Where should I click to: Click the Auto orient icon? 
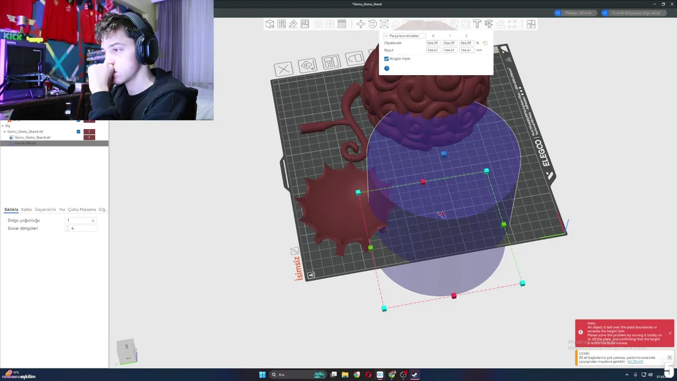coord(293,24)
